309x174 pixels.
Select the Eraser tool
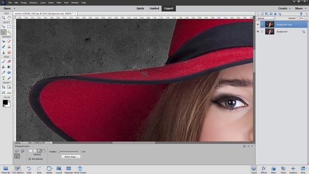(9, 61)
